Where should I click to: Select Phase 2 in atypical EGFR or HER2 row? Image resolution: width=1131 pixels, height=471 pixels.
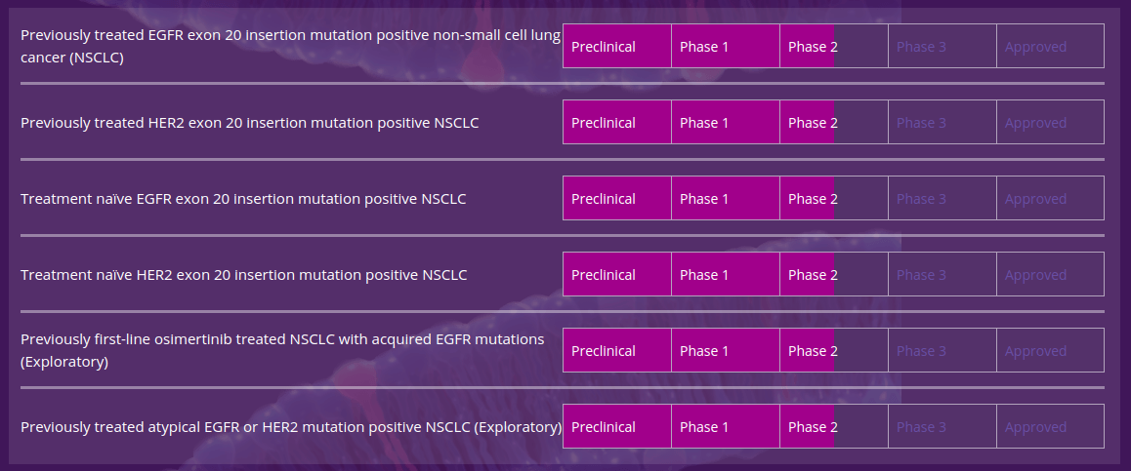coord(834,426)
